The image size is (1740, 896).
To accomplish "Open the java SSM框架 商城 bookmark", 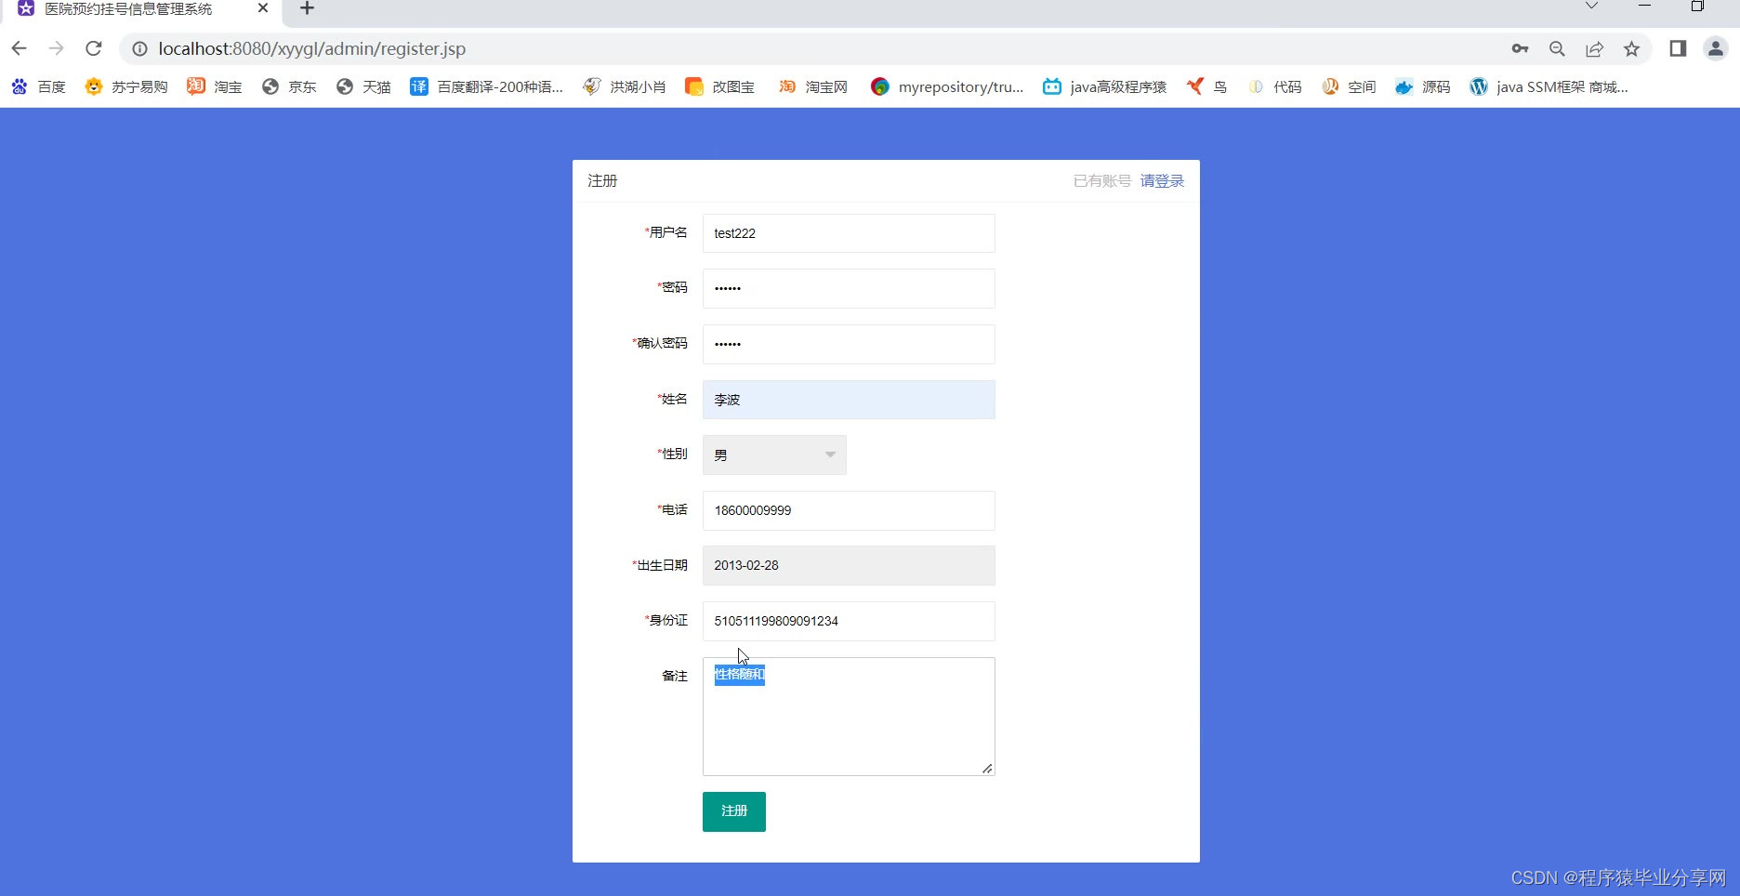I will 1549,86.
